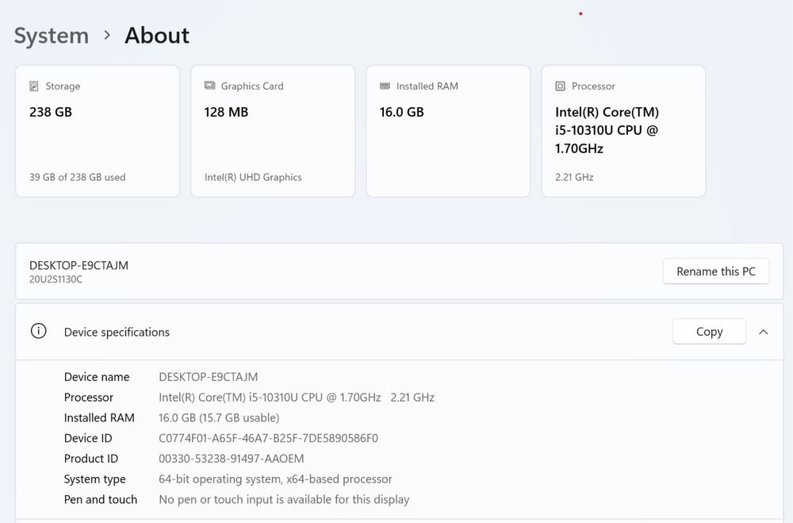Click the Product ID value
Image resolution: width=793 pixels, height=523 pixels.
232,459
